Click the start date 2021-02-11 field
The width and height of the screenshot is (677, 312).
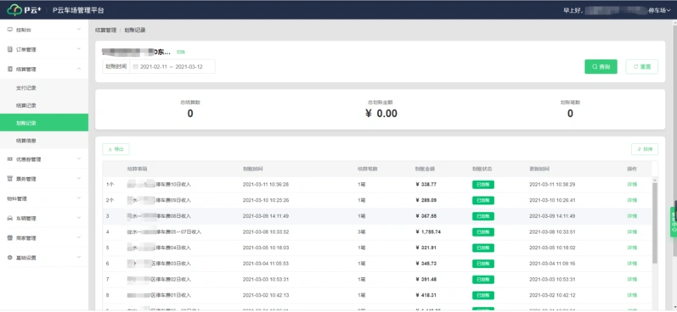coord(154,67)
